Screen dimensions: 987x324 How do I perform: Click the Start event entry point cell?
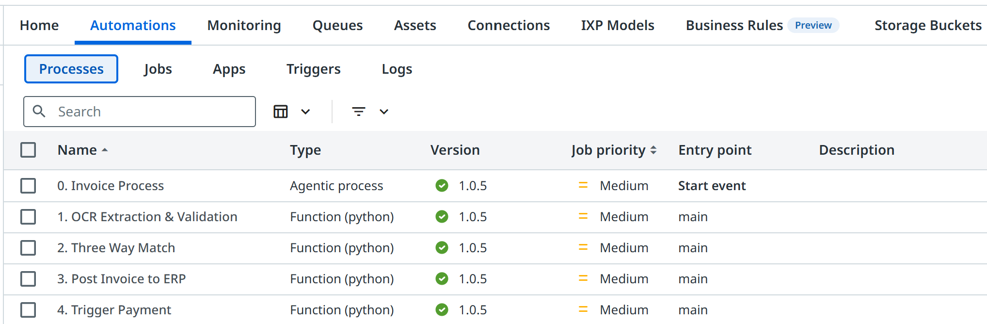click(x=712, y=186)
